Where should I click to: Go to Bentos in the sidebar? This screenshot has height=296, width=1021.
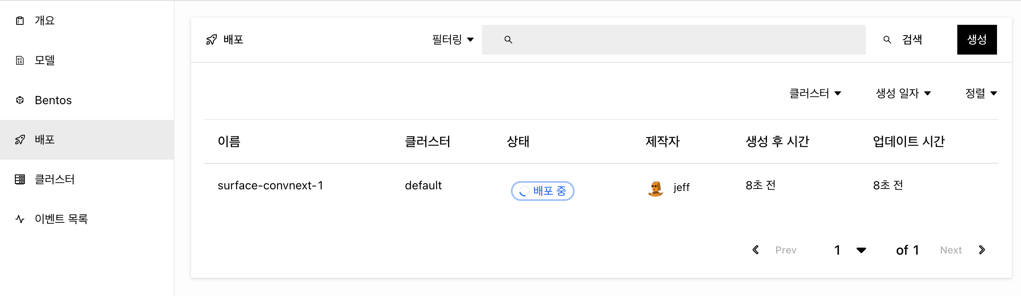click(87, 100)
